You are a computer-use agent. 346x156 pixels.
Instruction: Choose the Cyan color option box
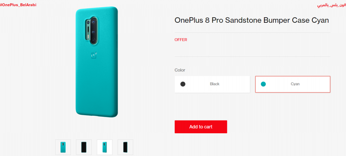(x=293, y=84)
